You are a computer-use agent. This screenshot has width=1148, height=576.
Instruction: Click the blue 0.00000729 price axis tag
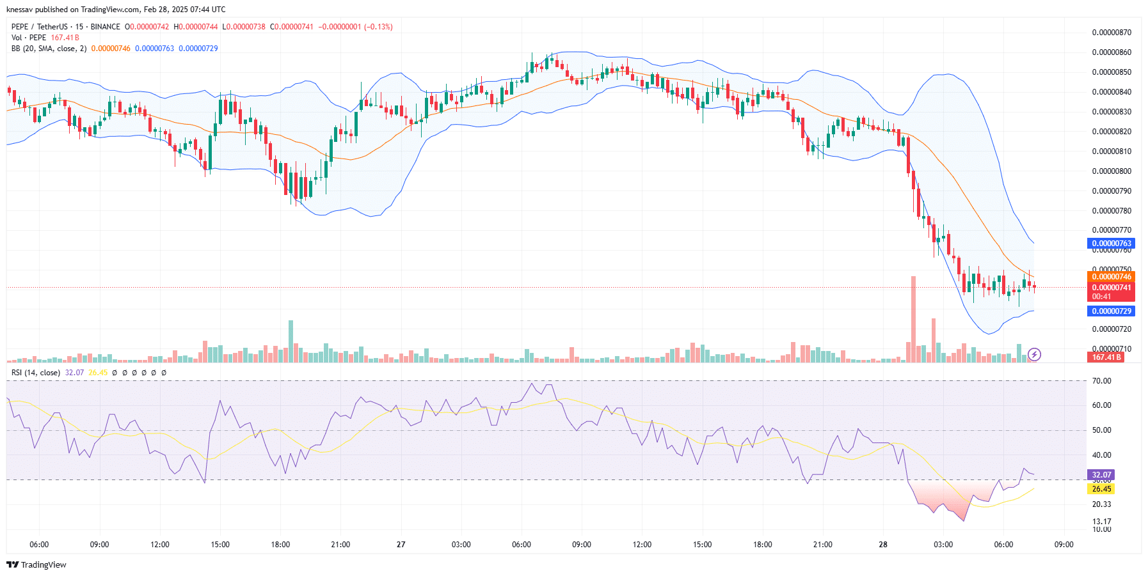click(1111, 311)
